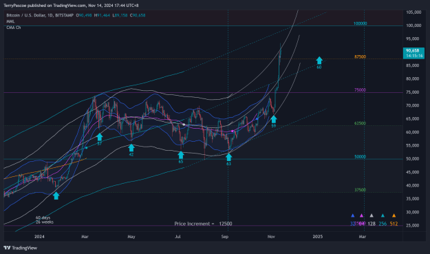Click the orange 87500 level label
430x254 pixels.
(360, 56)
